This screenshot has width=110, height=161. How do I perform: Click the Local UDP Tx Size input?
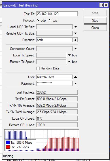coord(54,27)
